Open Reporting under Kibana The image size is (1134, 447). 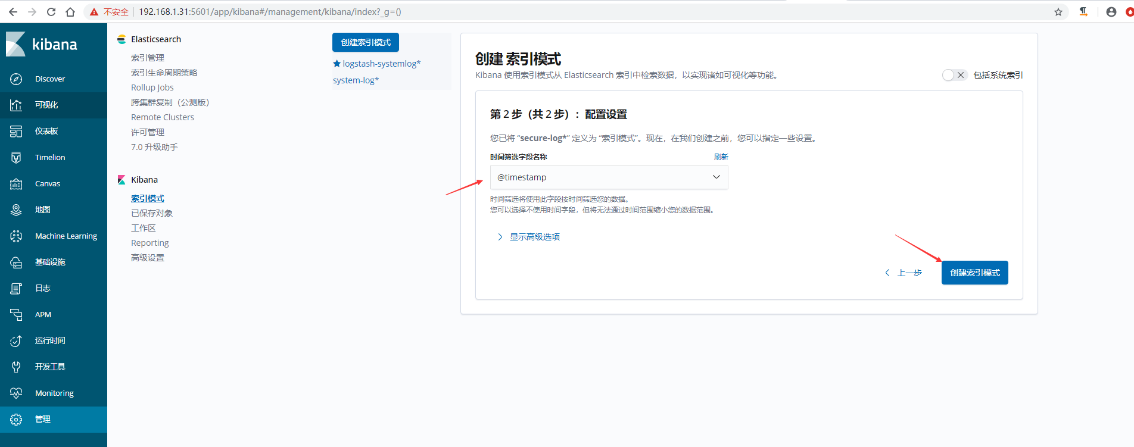150,243
